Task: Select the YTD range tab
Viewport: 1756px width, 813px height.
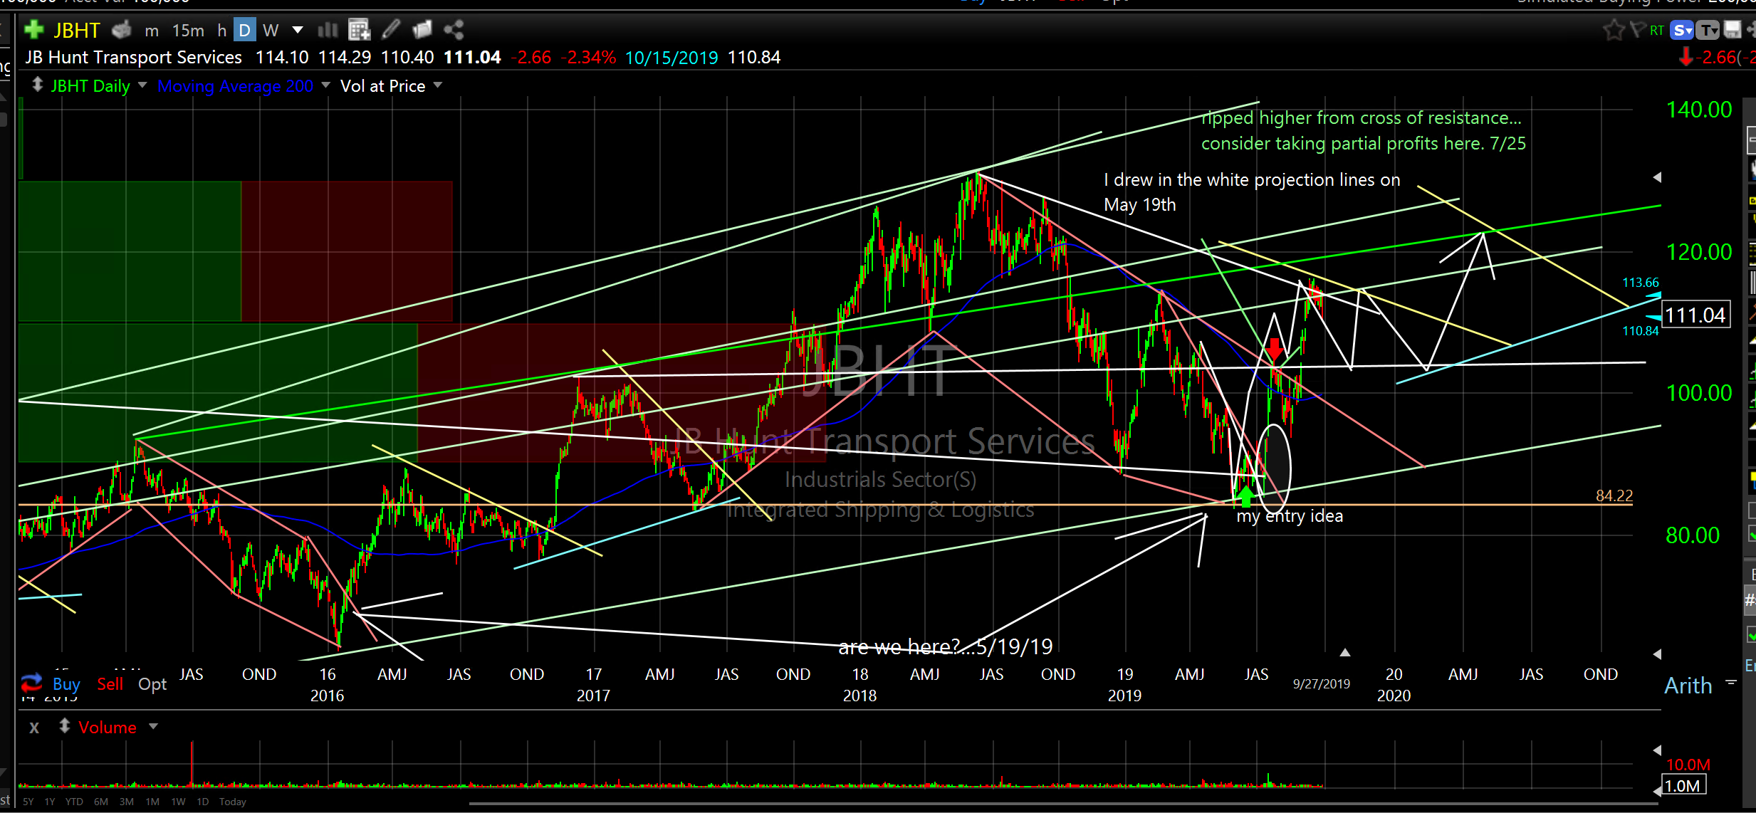Action: click(x=74, y=802)
